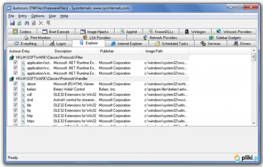Toggle the file entry checkbox
This screenshot has height=167, width=263.
tap(15, 105)
